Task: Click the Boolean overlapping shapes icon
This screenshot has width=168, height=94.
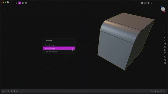Action: pyautogui.click(x=20, y=91)
